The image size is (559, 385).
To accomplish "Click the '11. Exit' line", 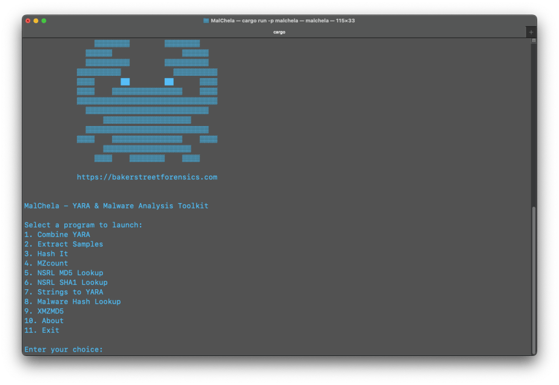I will click(x=42, y=330).
